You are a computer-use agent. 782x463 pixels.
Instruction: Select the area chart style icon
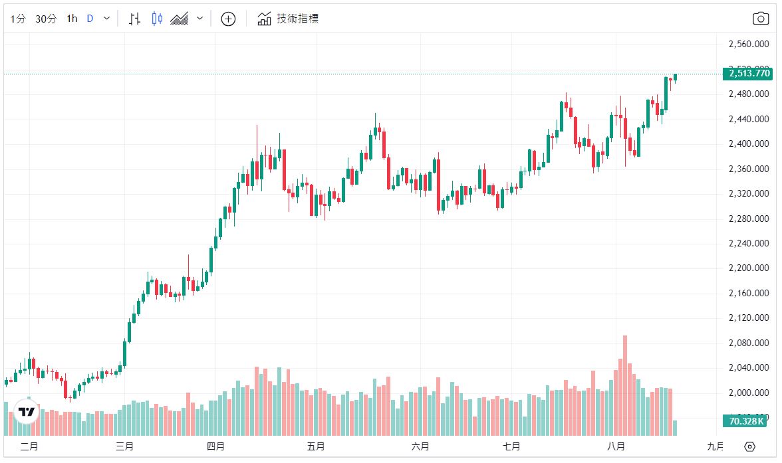179,19
